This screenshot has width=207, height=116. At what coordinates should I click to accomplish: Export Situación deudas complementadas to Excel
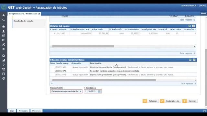click(190, 60)
